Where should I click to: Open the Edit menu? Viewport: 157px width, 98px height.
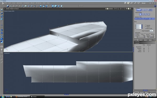coord(10,3)
